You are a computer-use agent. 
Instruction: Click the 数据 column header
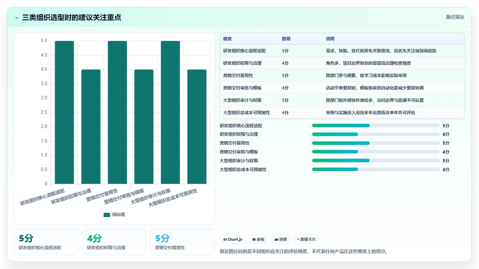286,39
